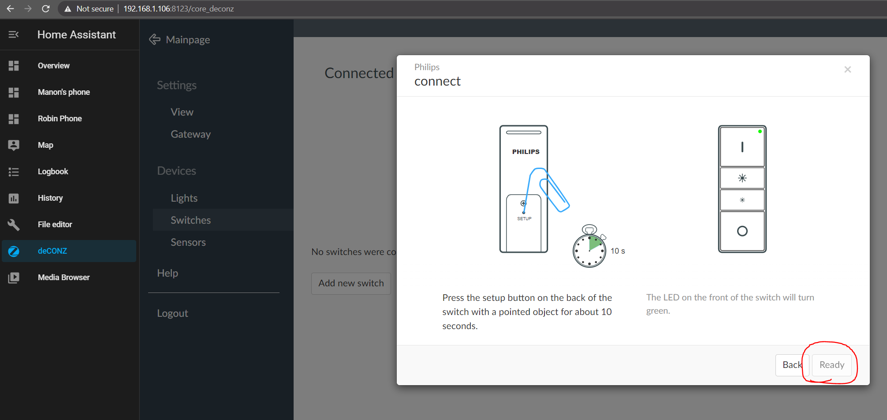The height and width of the screenshot is (420, 887).
Task: Open the Help section
Action: click(x=168, y=273)
